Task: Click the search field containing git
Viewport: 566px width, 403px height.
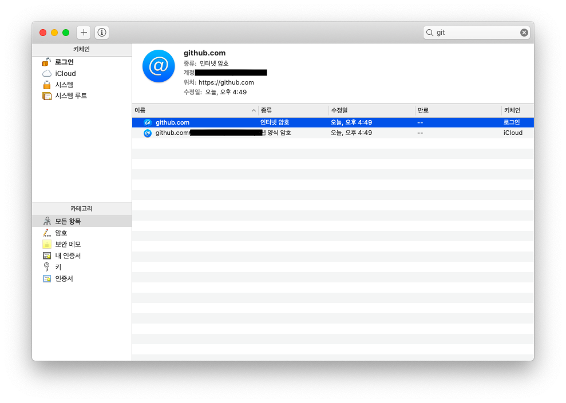Action: [x=476, y=33]
